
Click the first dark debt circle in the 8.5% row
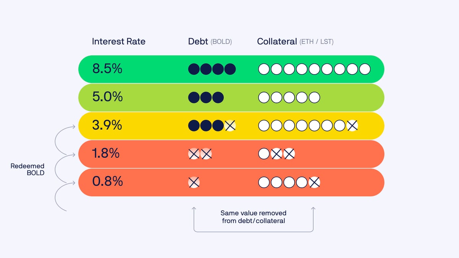[194, 69]
